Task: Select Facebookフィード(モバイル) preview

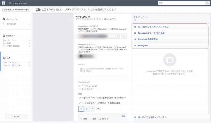Action: point(152,33)
